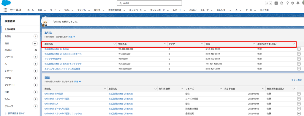Screen dimensions: 304x116
Task: Open column menu for 取引先名 accounts header
Action: point(114,44)
